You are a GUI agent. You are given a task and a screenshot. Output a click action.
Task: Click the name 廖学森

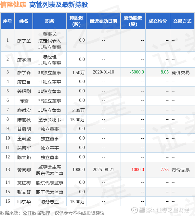click(x=24, y=73)
